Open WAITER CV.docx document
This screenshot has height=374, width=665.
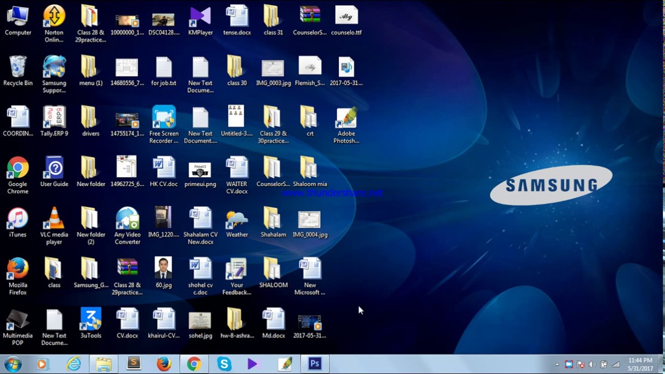point(237,176)
